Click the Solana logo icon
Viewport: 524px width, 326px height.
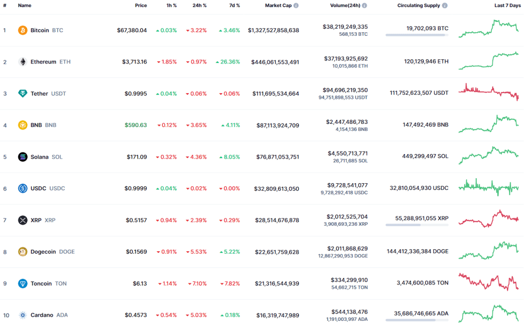pos(23,157)
